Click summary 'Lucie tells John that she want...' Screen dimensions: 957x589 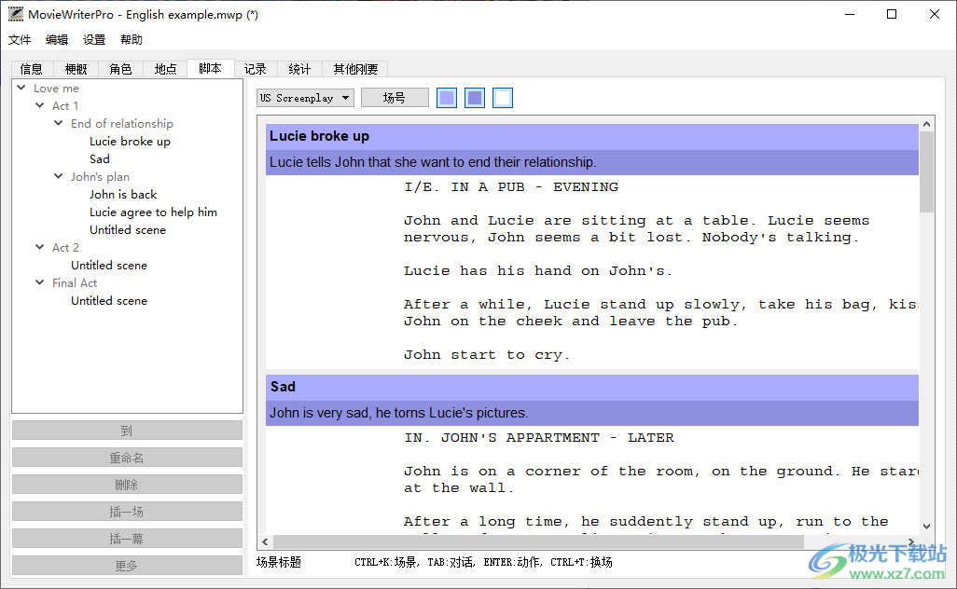click(x=433, y=162)
